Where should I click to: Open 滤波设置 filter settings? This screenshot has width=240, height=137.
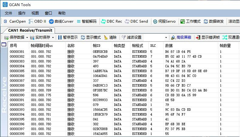131,38
